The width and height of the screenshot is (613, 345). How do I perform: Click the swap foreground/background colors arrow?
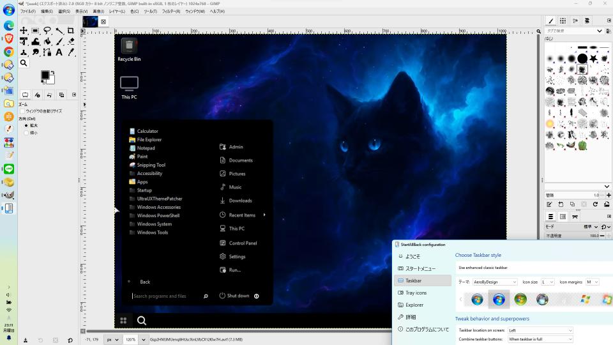click(53, 73)
